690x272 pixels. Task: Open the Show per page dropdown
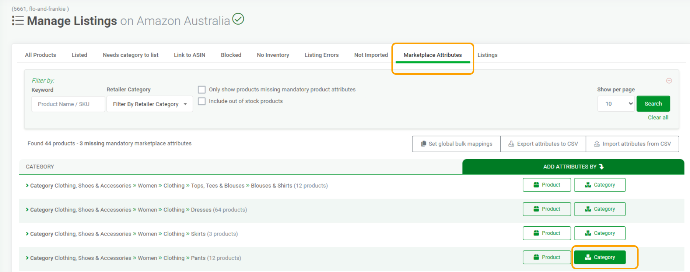tap(616, 104)
